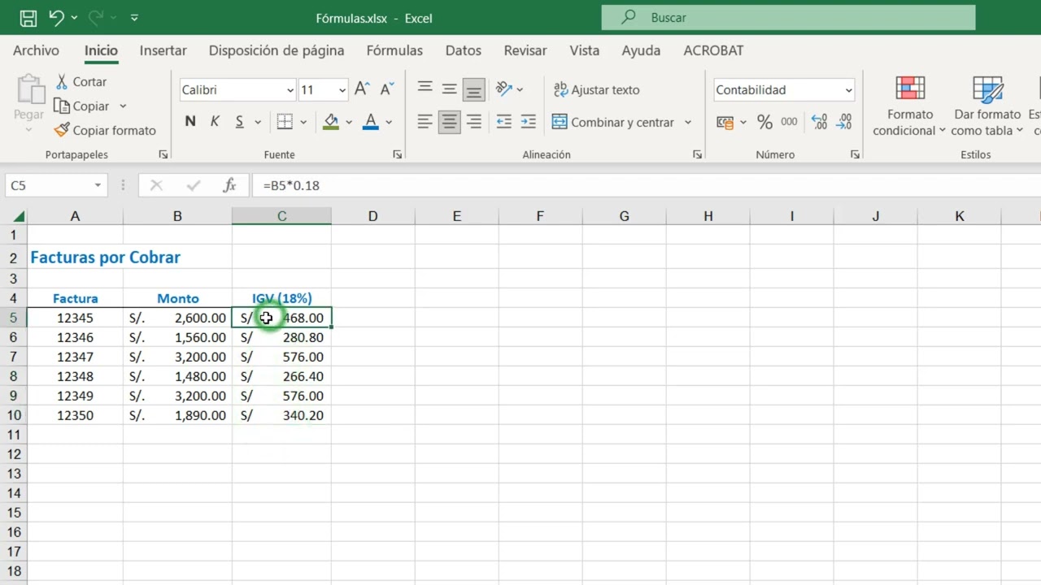Align text right icon
The image size is (1041, 585).
473,122
